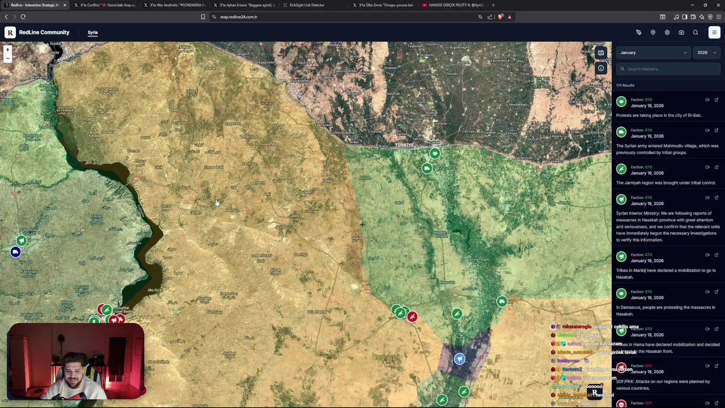Click the location pin icon in header
This screenshot has height=408, width=725.
point(652,32)
